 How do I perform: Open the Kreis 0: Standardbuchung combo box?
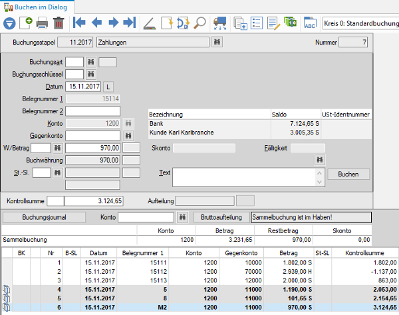[x=360, y=23]
